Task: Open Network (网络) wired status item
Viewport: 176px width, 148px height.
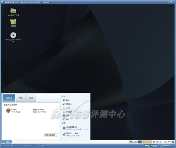Action: pyautogui.click(x=71, y=135)
